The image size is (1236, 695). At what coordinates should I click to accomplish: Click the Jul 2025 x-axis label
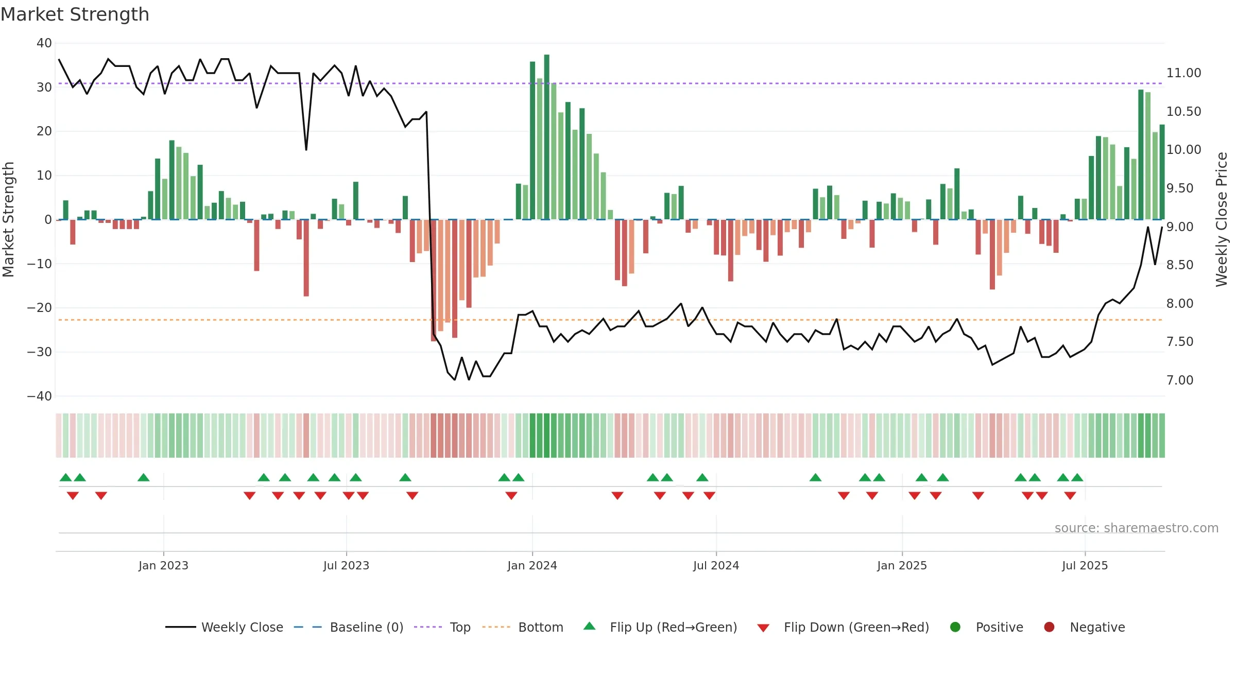click(x=1085, y=565)
